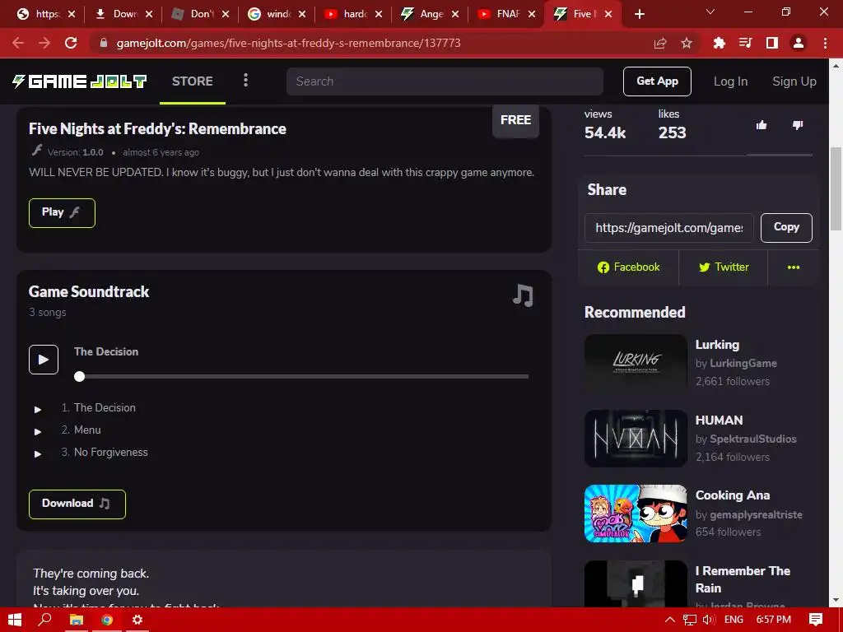Dislike the game with thumbs down
The width and height of the screenshot is (843, 632).
pyautogui.click(x=798, y=125)
